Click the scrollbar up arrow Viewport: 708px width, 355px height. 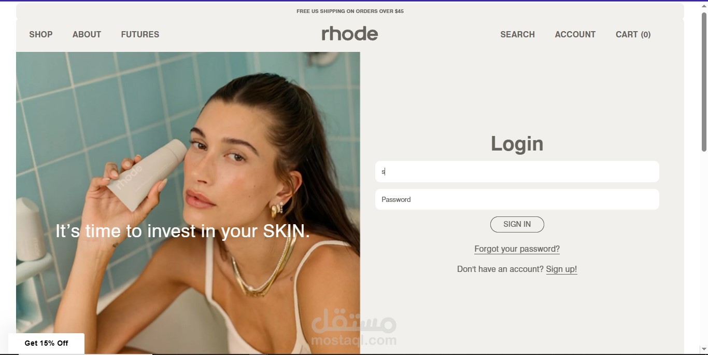[704, 6]
